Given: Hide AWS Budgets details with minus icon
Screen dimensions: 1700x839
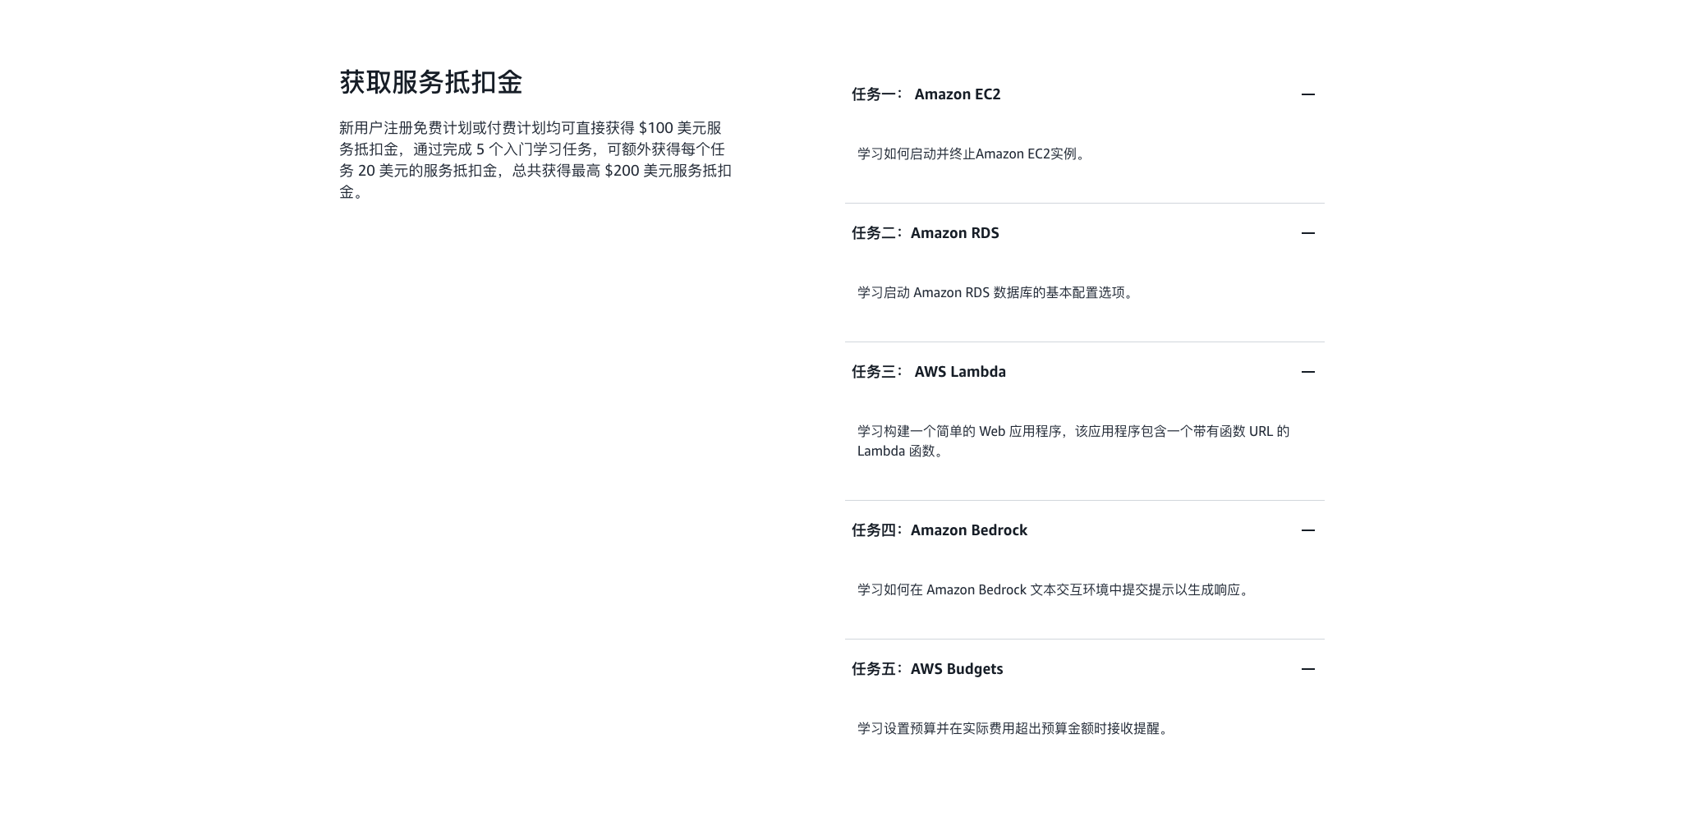Looking at the screenshot, I should point(1307,669).
